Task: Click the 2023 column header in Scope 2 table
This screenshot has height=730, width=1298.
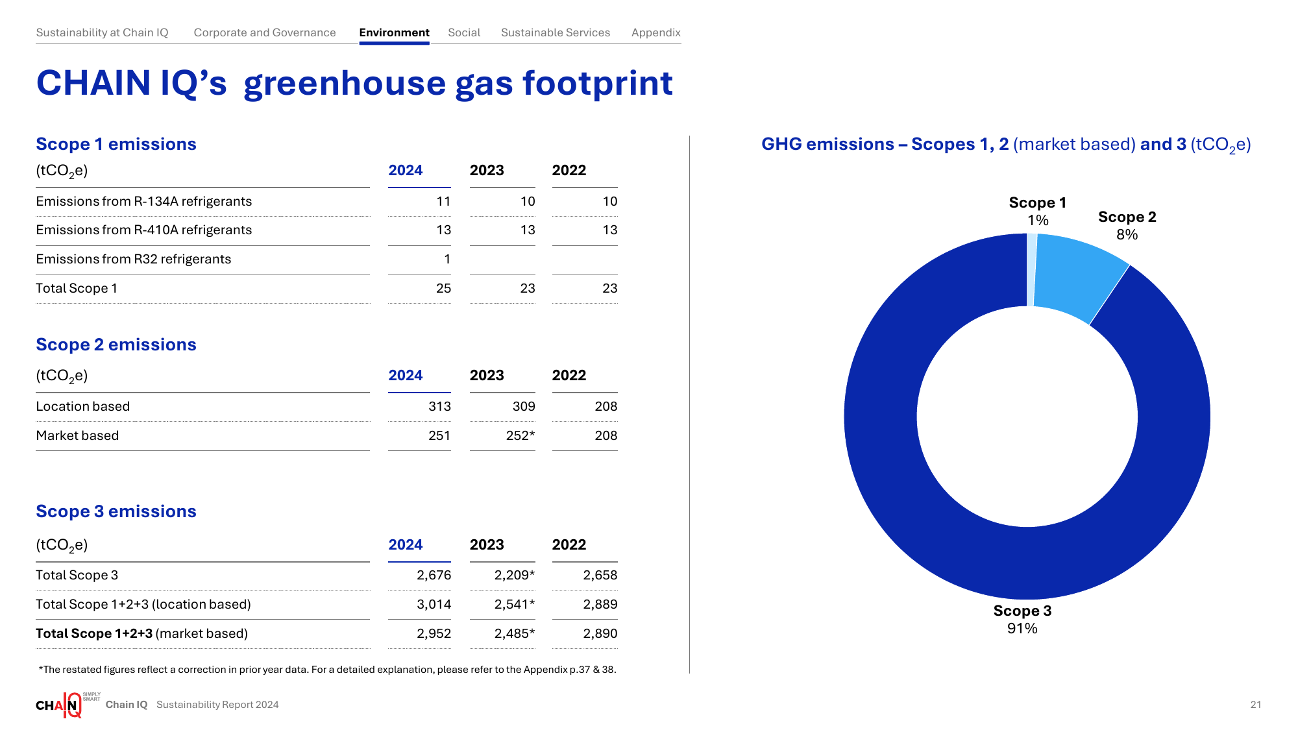Action: [x=487, y=375]
